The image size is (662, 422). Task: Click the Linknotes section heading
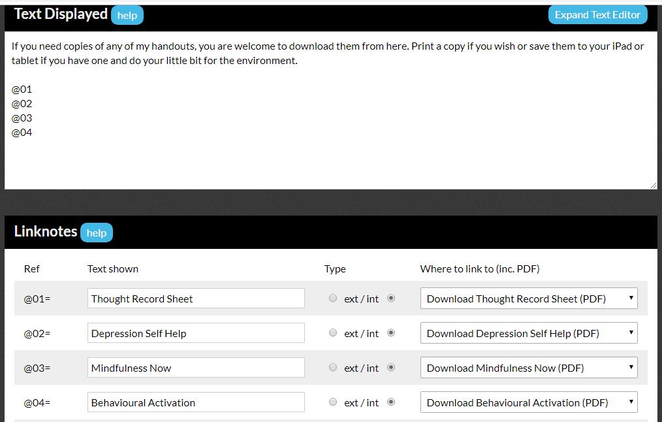46,231
